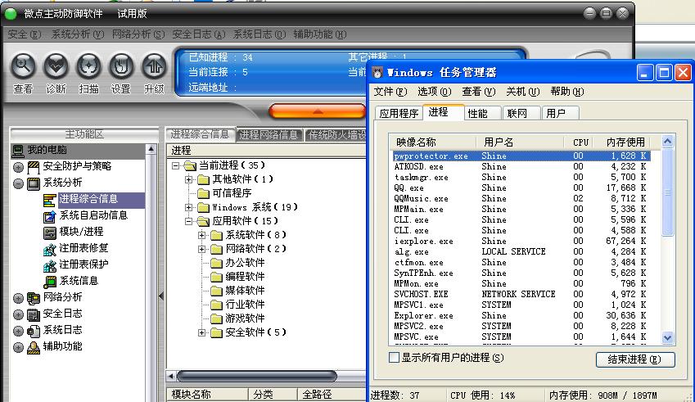Image resolution: width=695 pixels, height=402 pixels.
Task: Click the green status orb in title bar
Action: point(10,14)
